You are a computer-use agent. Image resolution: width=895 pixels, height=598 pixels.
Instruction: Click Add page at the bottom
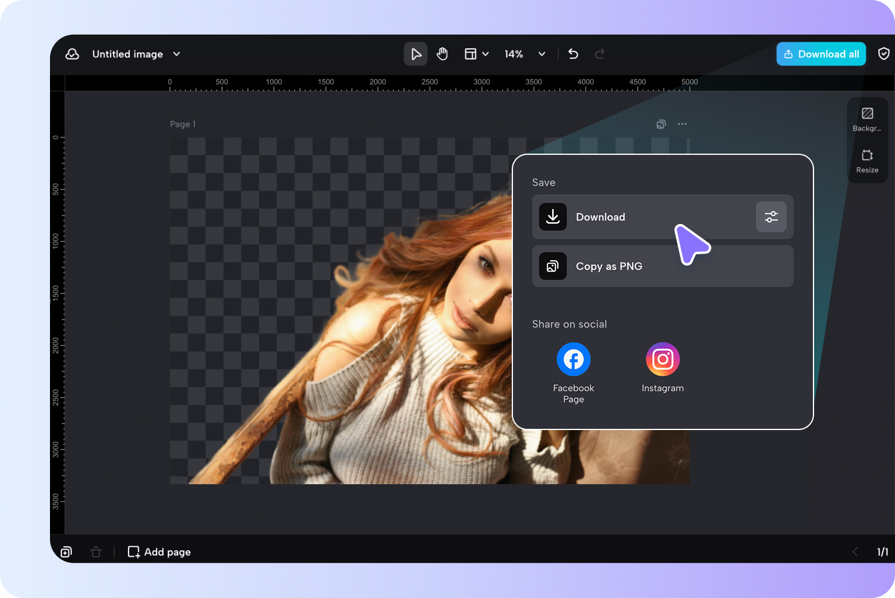[x=159, y=552]
